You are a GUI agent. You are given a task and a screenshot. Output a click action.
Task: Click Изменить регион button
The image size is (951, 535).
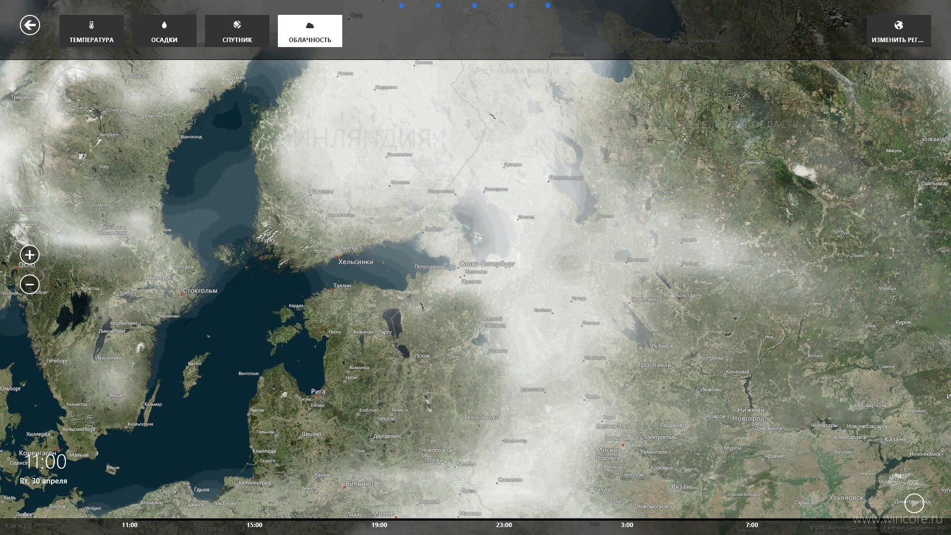coord(898,31)
